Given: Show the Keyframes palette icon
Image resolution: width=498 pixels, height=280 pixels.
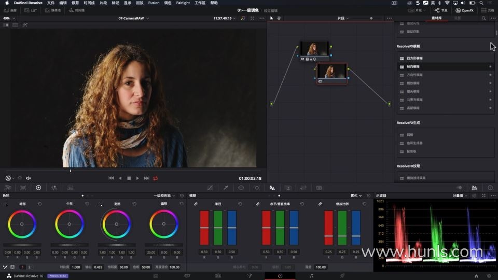Looking at the screenshot, I should click(459, 188).
